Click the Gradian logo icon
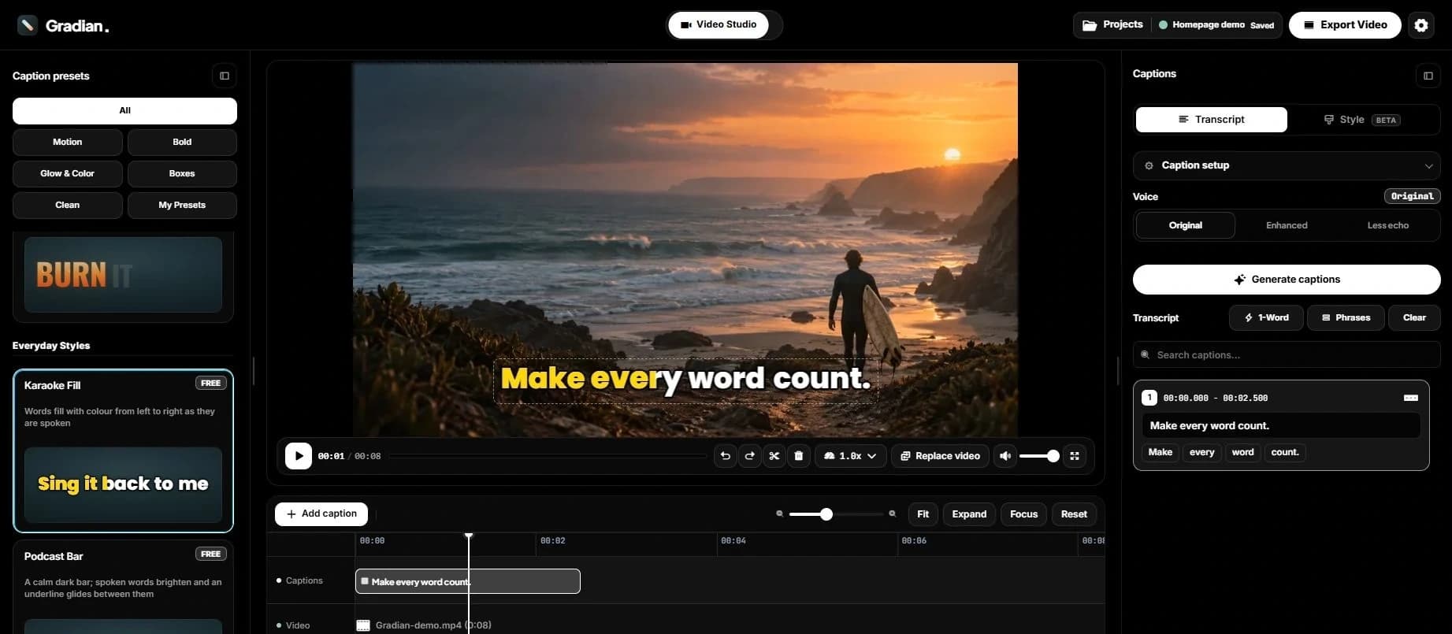 pyautogui.click(x=28, y=25)
